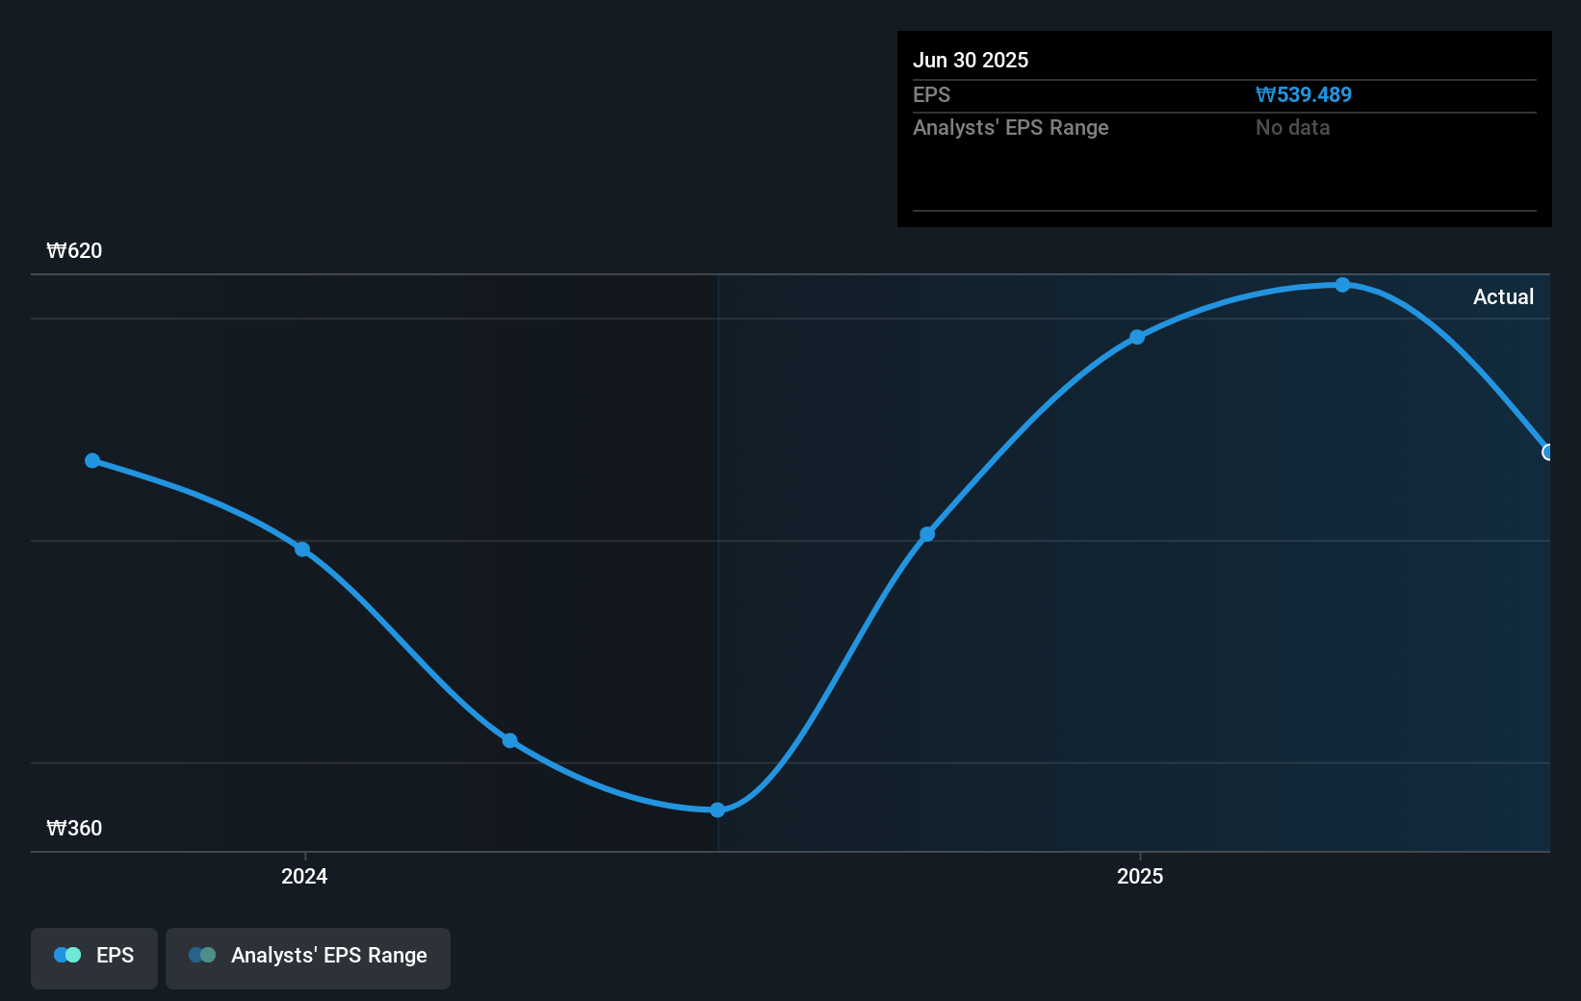
Task: Click the data point just past the 2025 label
Action: (1136, 337)
